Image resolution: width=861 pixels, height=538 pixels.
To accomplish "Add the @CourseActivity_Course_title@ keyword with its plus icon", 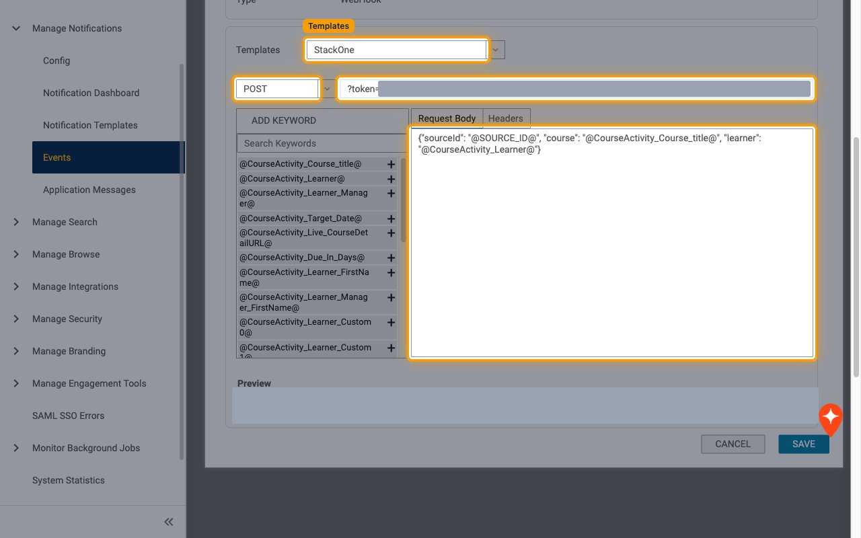I will point(391,164).
